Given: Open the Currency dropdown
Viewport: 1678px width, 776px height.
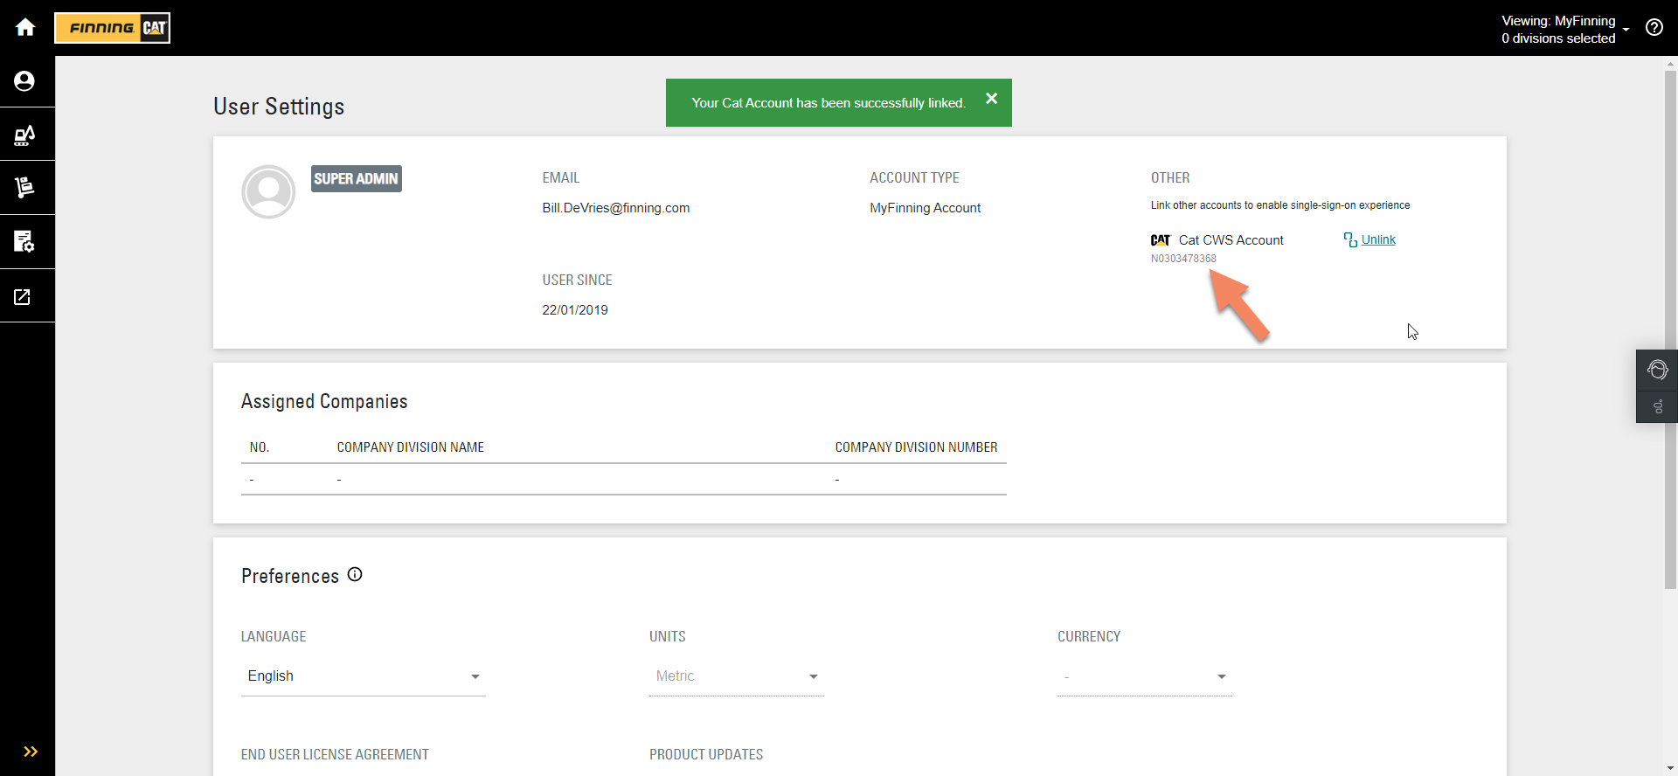Looking at the screenshot, I should (1144, 676).
